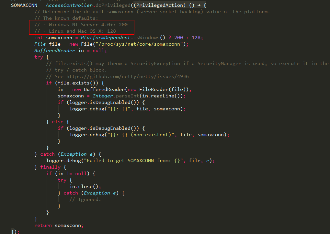The image size is (330, 234).
Task: Click the GitHub issue 4936 URL in the comment
Action: pos(128,76)
